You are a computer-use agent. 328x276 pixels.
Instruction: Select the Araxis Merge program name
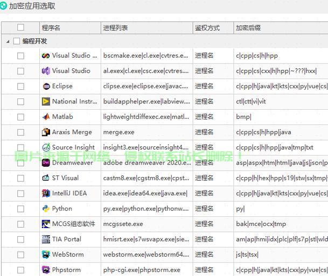72,132
